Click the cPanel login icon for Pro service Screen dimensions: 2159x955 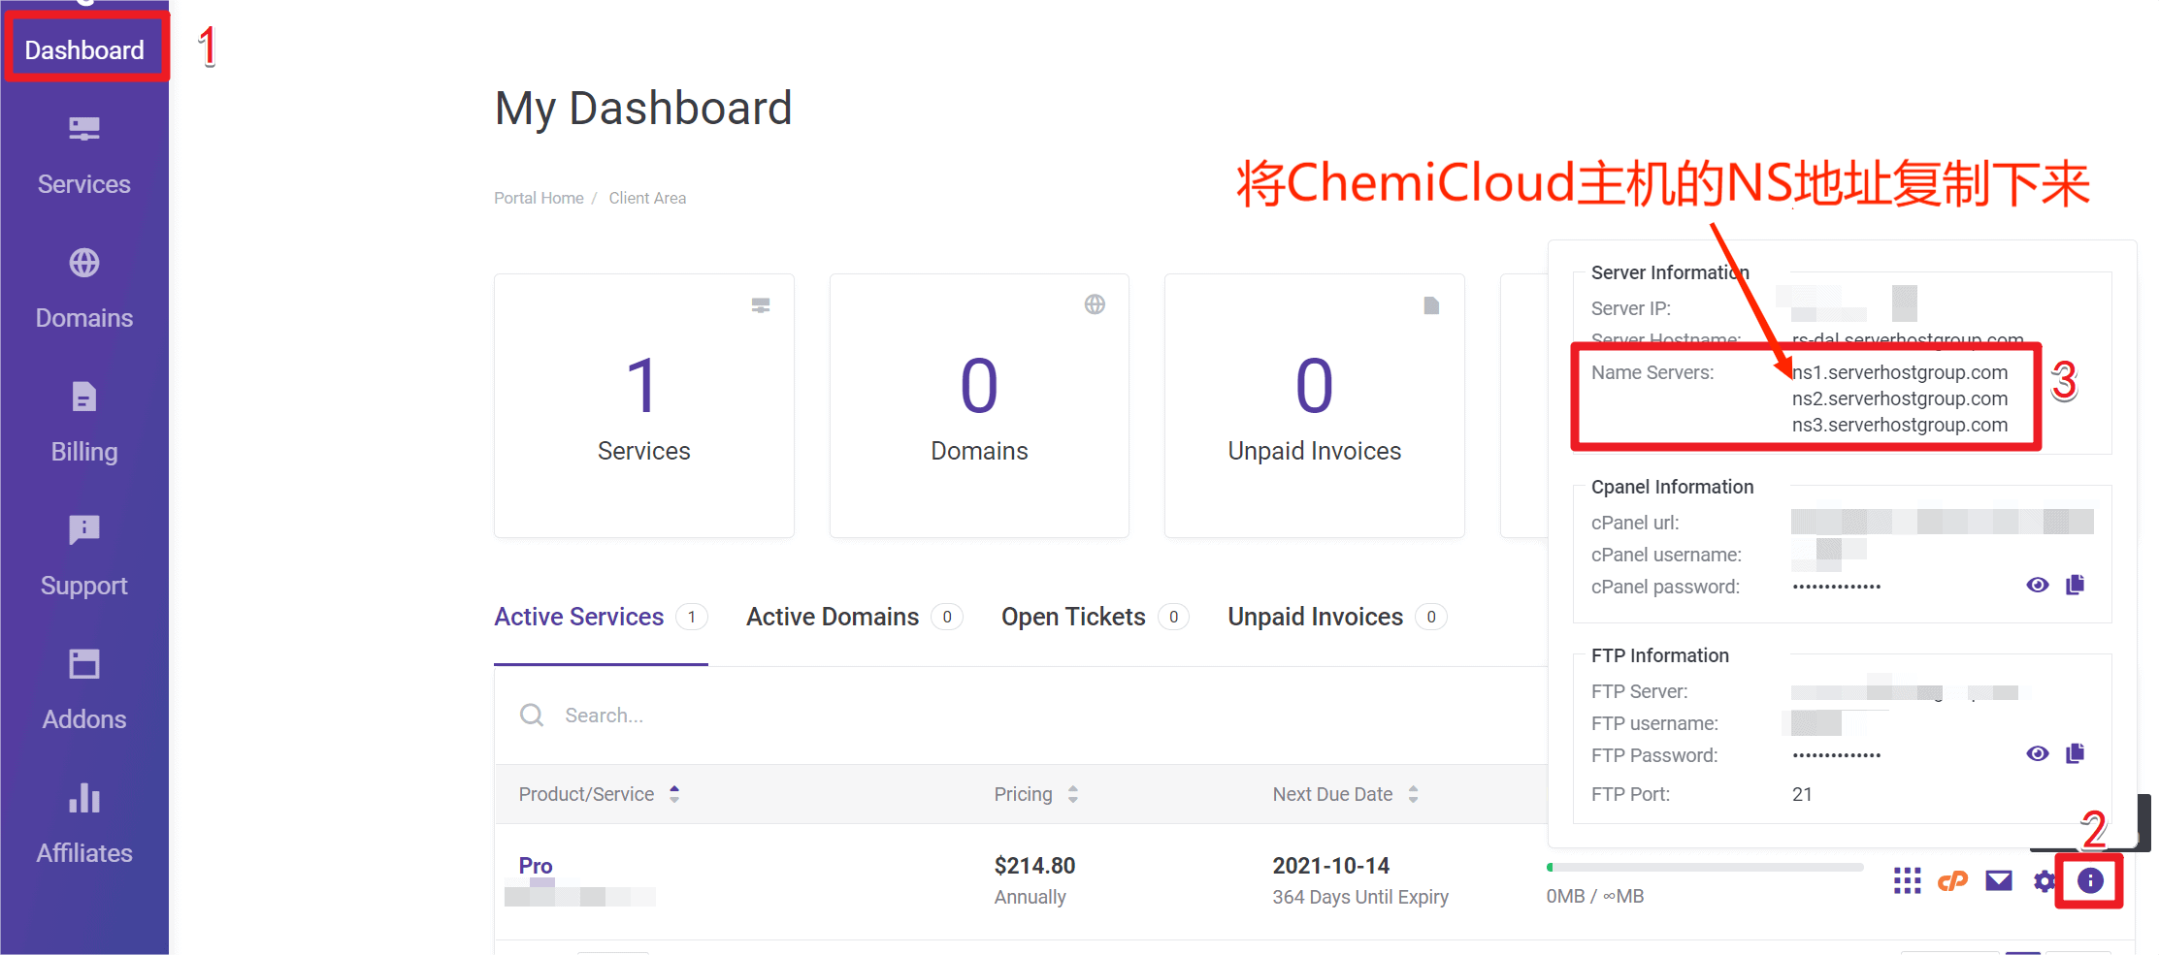(1952, 880)
